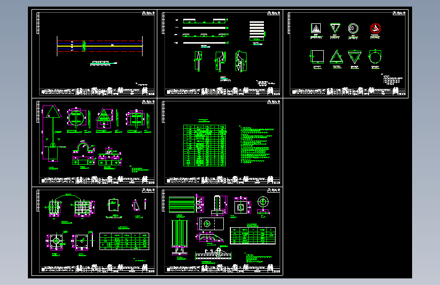
Task: Open the sheet with the large green data table
Action: tap(220, 142)
